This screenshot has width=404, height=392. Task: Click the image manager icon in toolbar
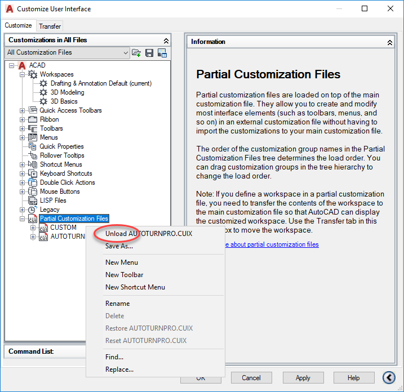coord(162,53)
